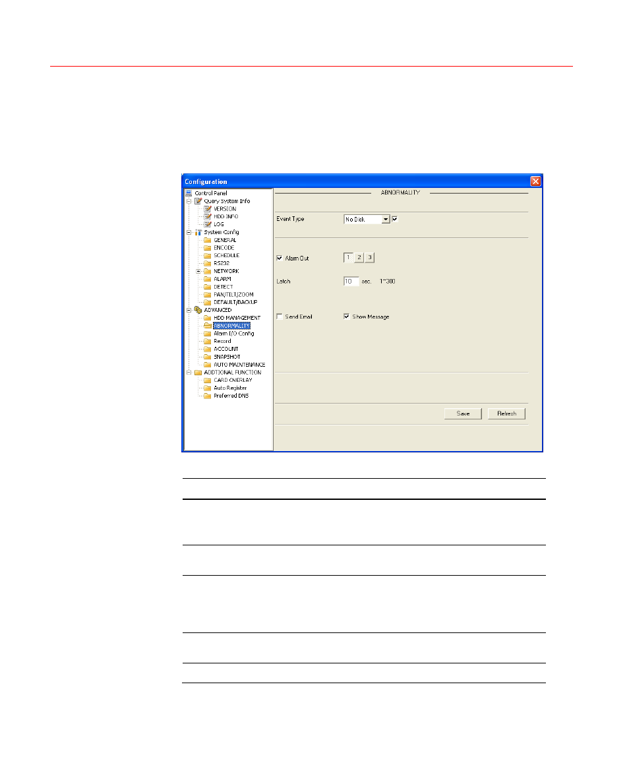The height and width of the screenshot is (763, 629).
Task: Click the SCHEDULE folder icon
Action: coord(208,255)
